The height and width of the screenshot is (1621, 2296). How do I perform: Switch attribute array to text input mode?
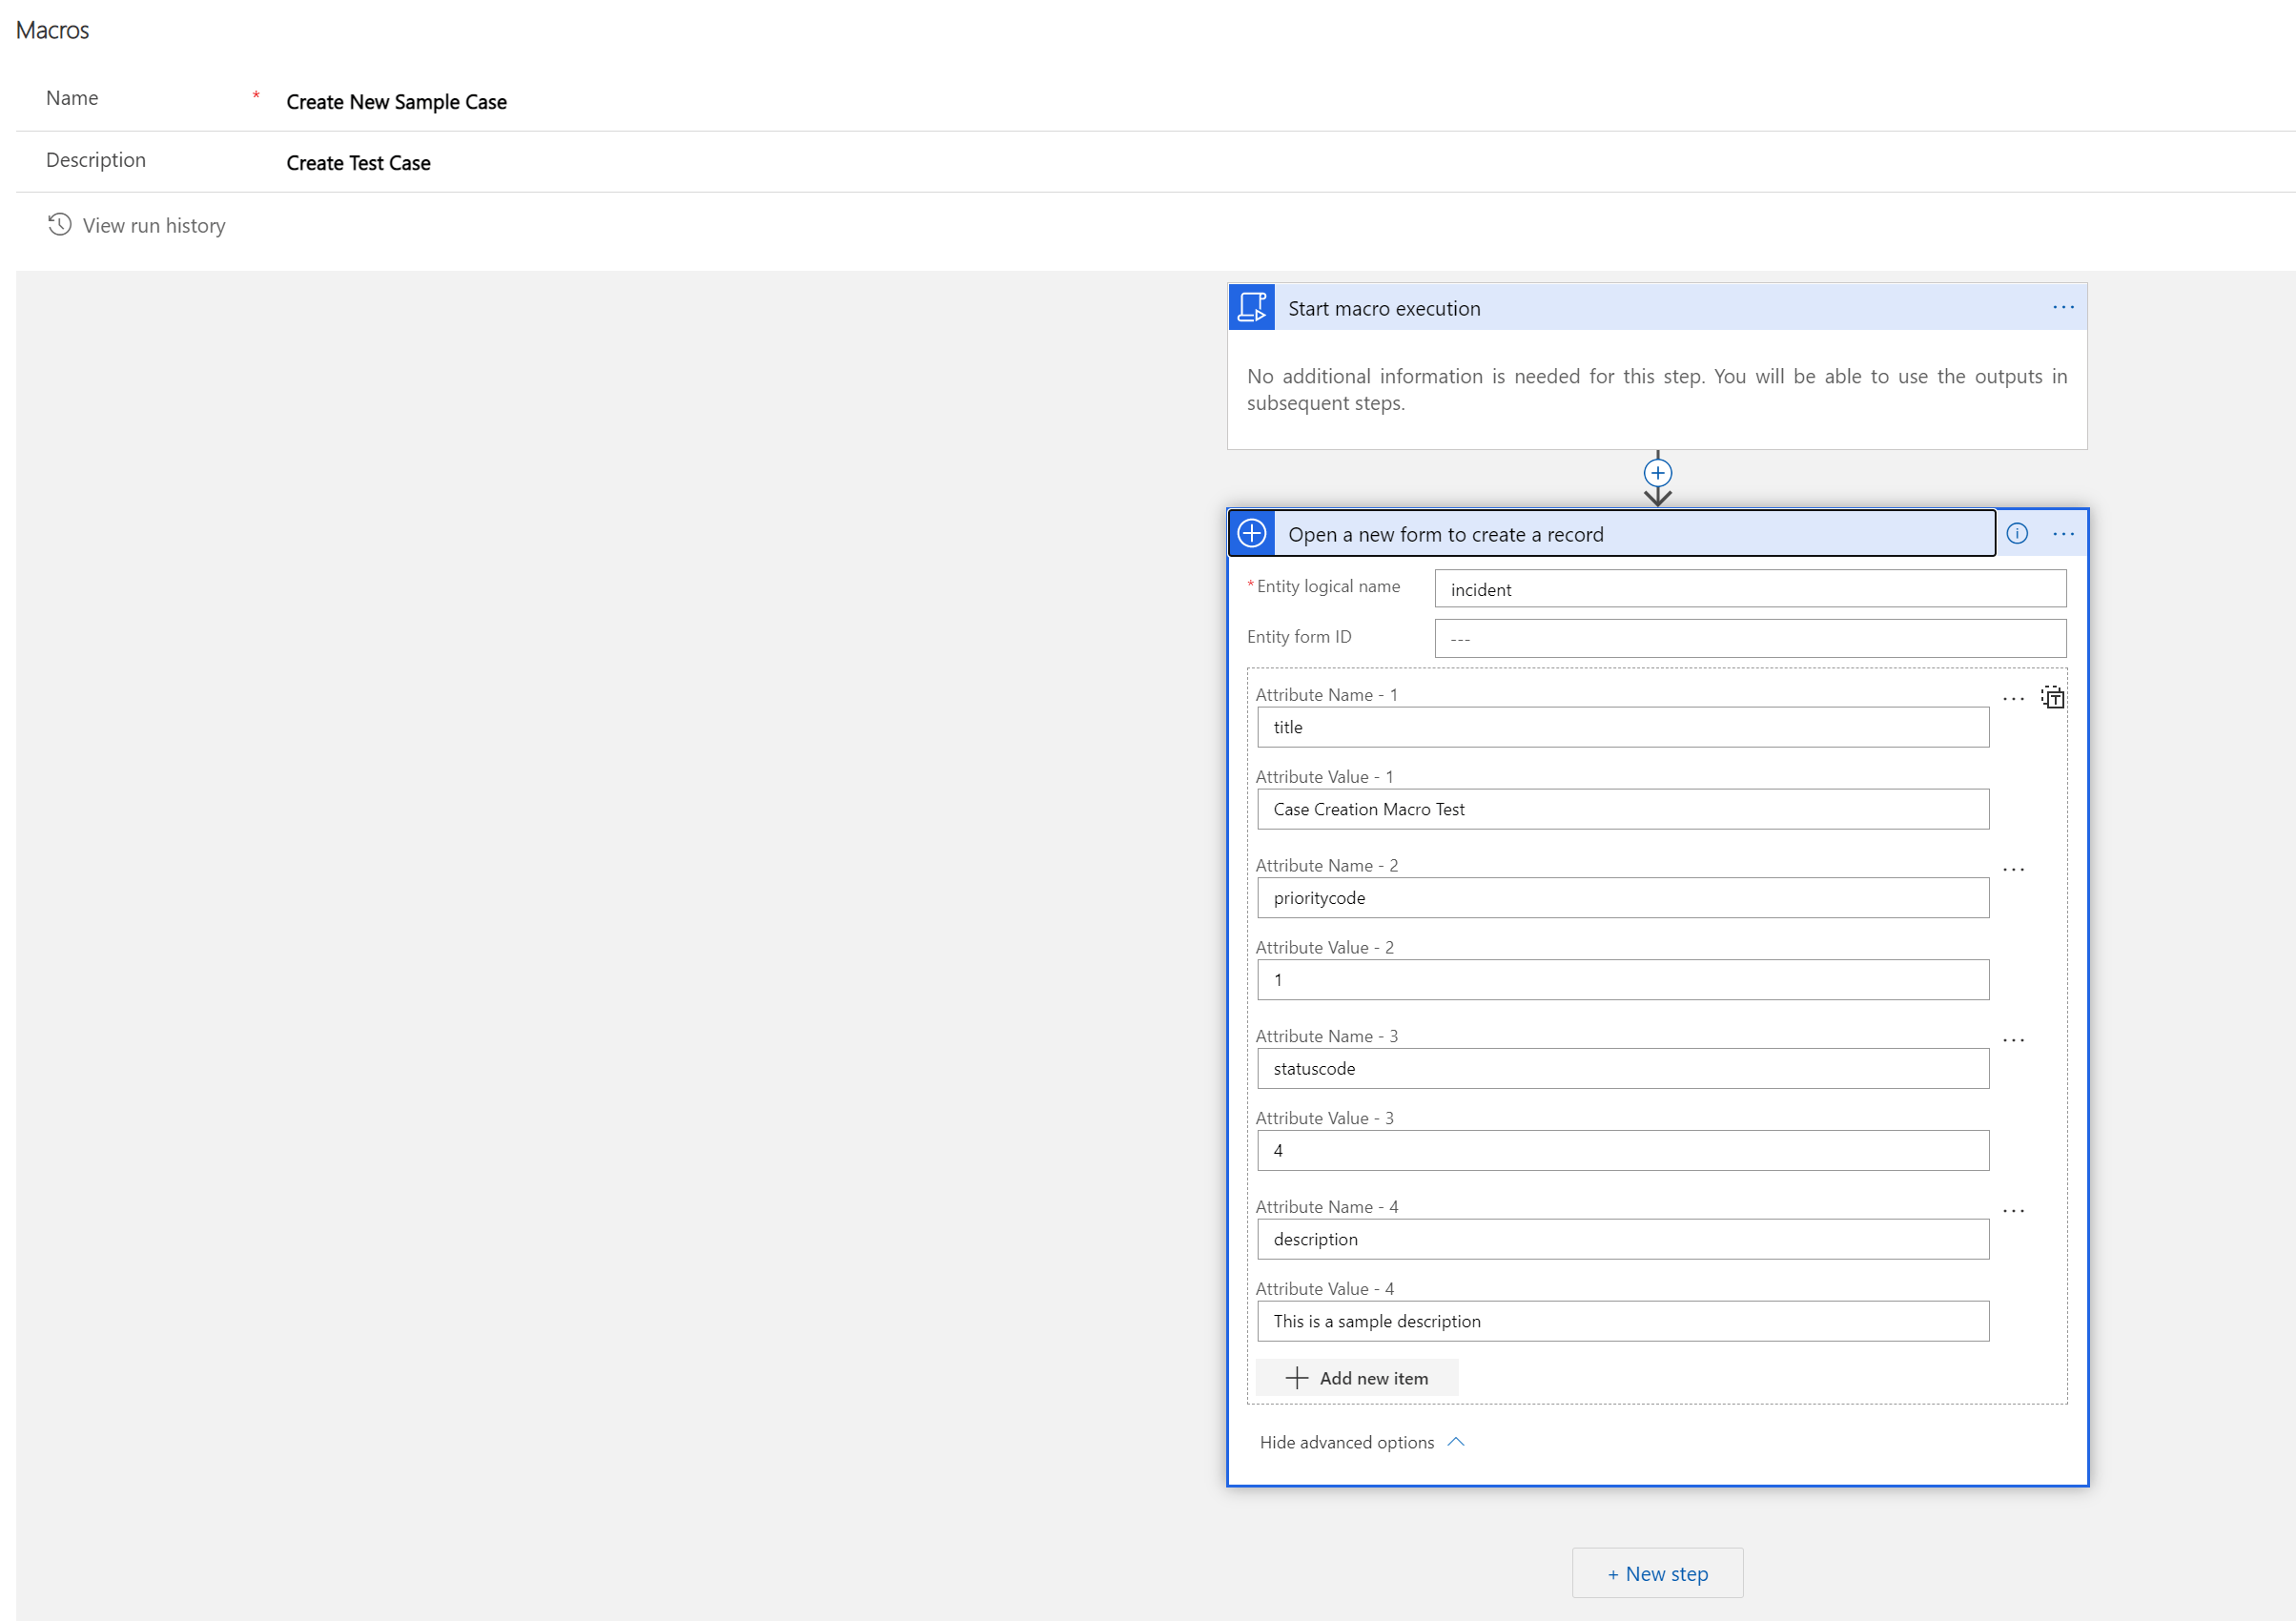pyautogui.click(x=2052, y=697)
